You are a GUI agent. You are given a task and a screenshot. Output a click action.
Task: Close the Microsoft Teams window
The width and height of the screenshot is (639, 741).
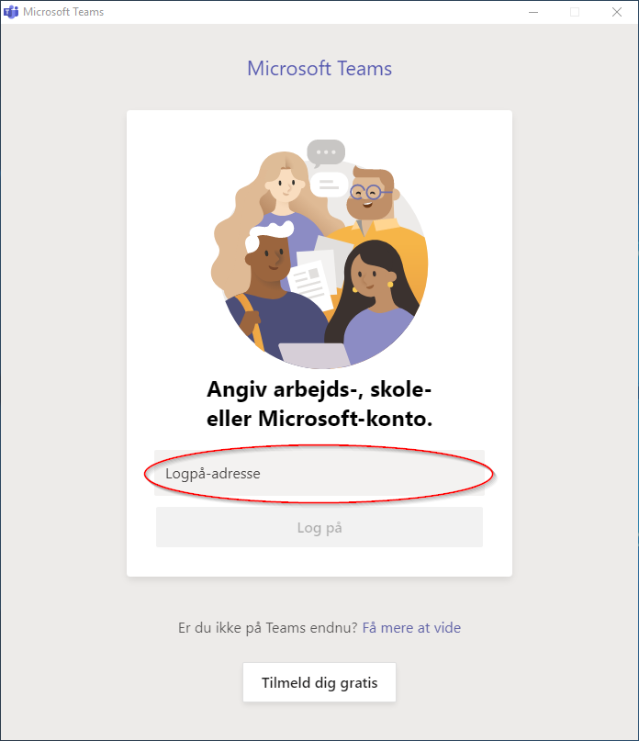point(617,12)
